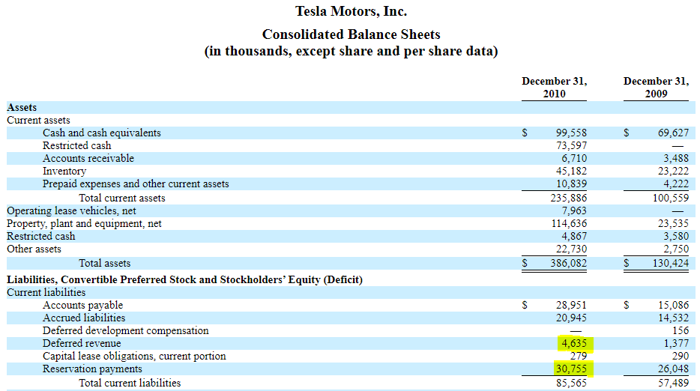700x391 pixels.
Task: Select the Total current assets label
Action: (x=122, y=198)
